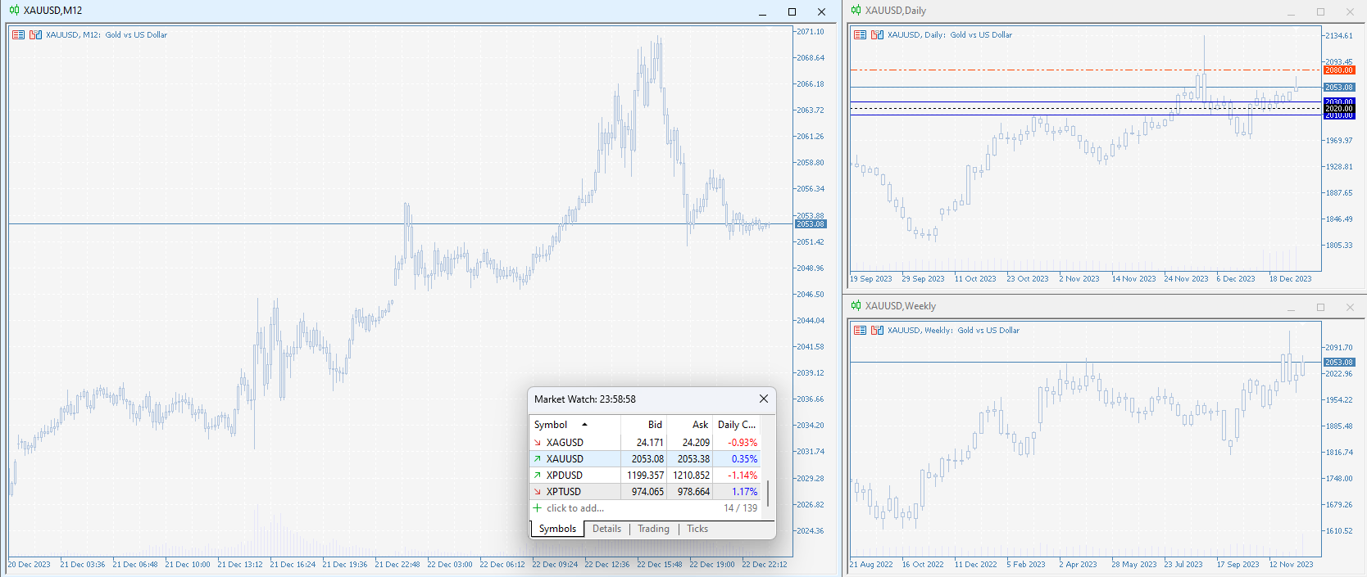Switch to the Details tab

tap(606, 529)
